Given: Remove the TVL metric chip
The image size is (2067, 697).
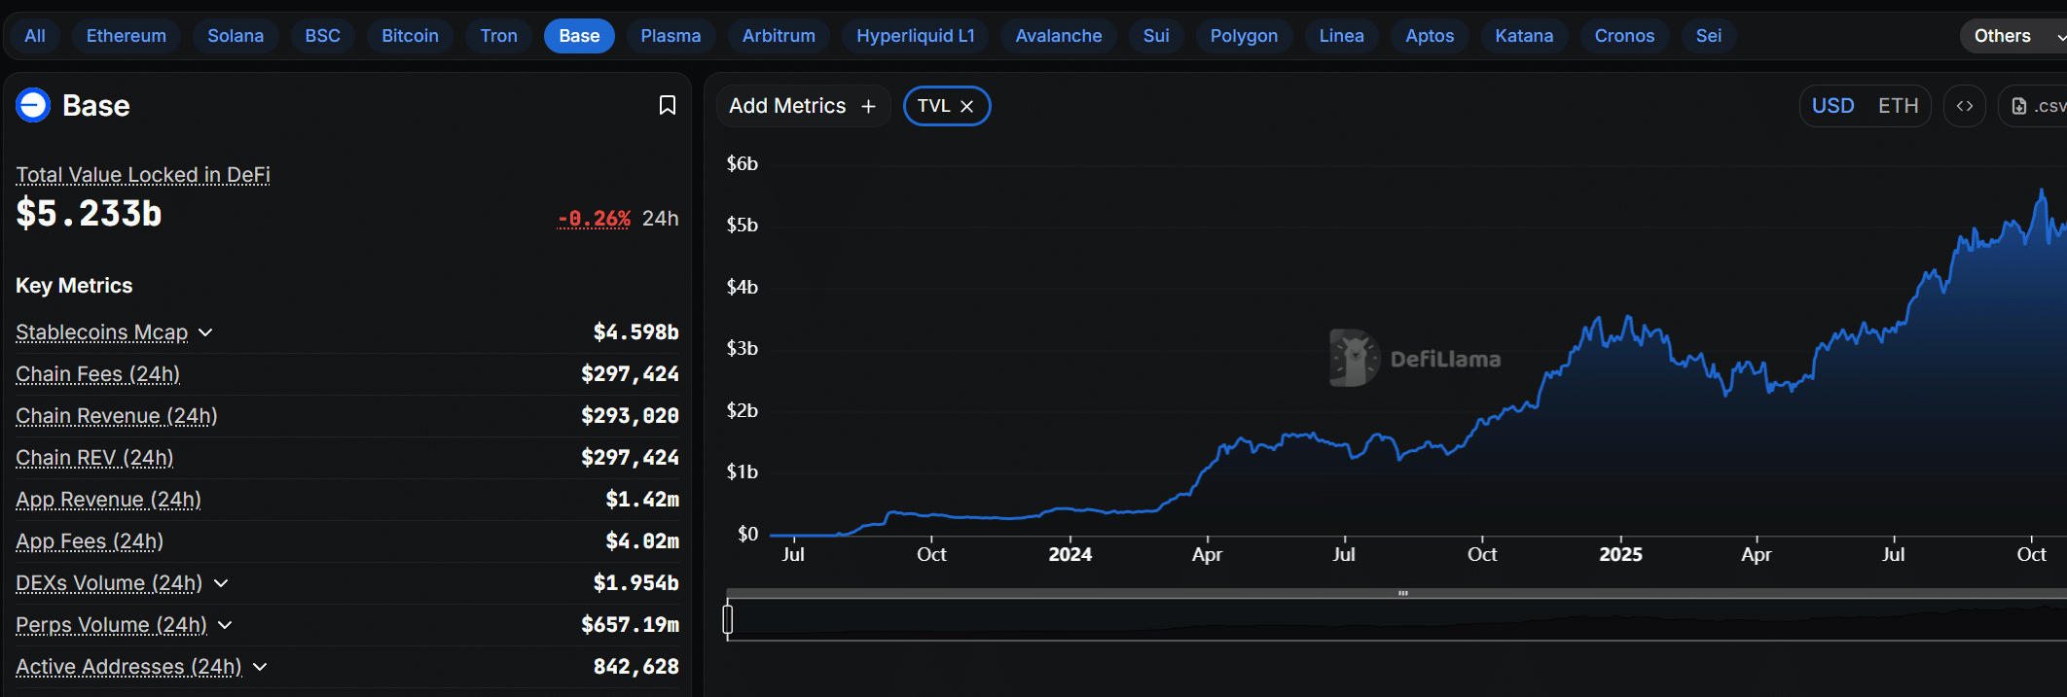Looking at the screenshot, I should coord(967,107).
